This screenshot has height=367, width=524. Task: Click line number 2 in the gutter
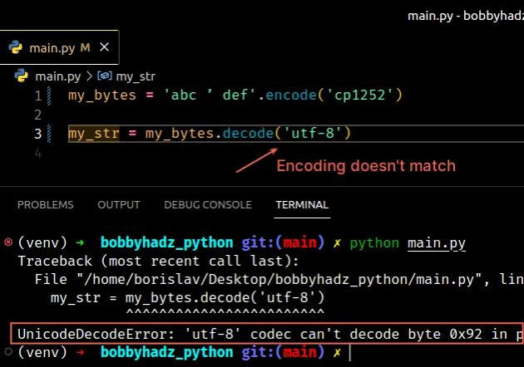point(37,115)
